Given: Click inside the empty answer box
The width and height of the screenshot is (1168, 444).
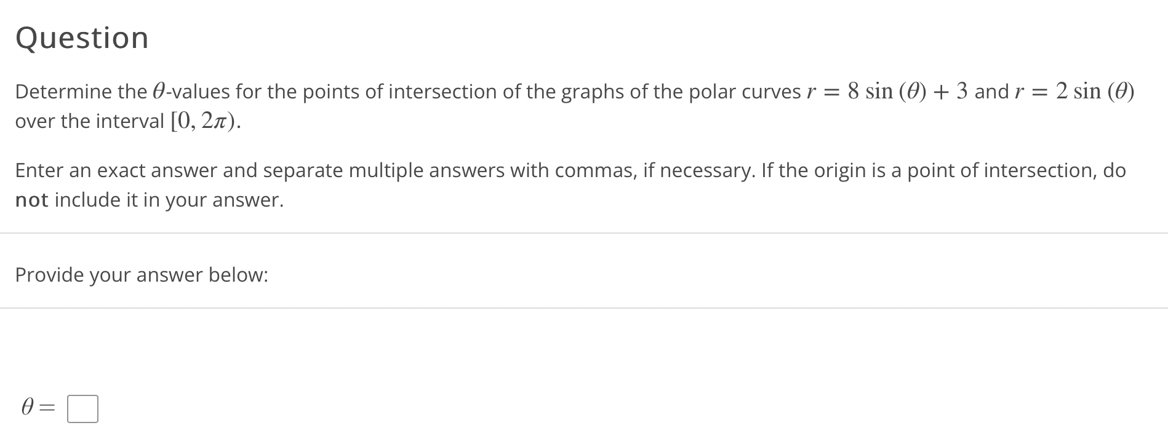Looking at the screenshot, I should [82, 407].
